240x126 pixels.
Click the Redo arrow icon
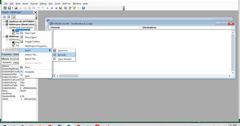point(43,8)
